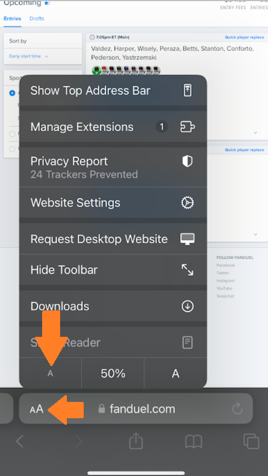Click the website settings gear icon
This screenshot has height=476, width=268.
(x=188, y=203)
